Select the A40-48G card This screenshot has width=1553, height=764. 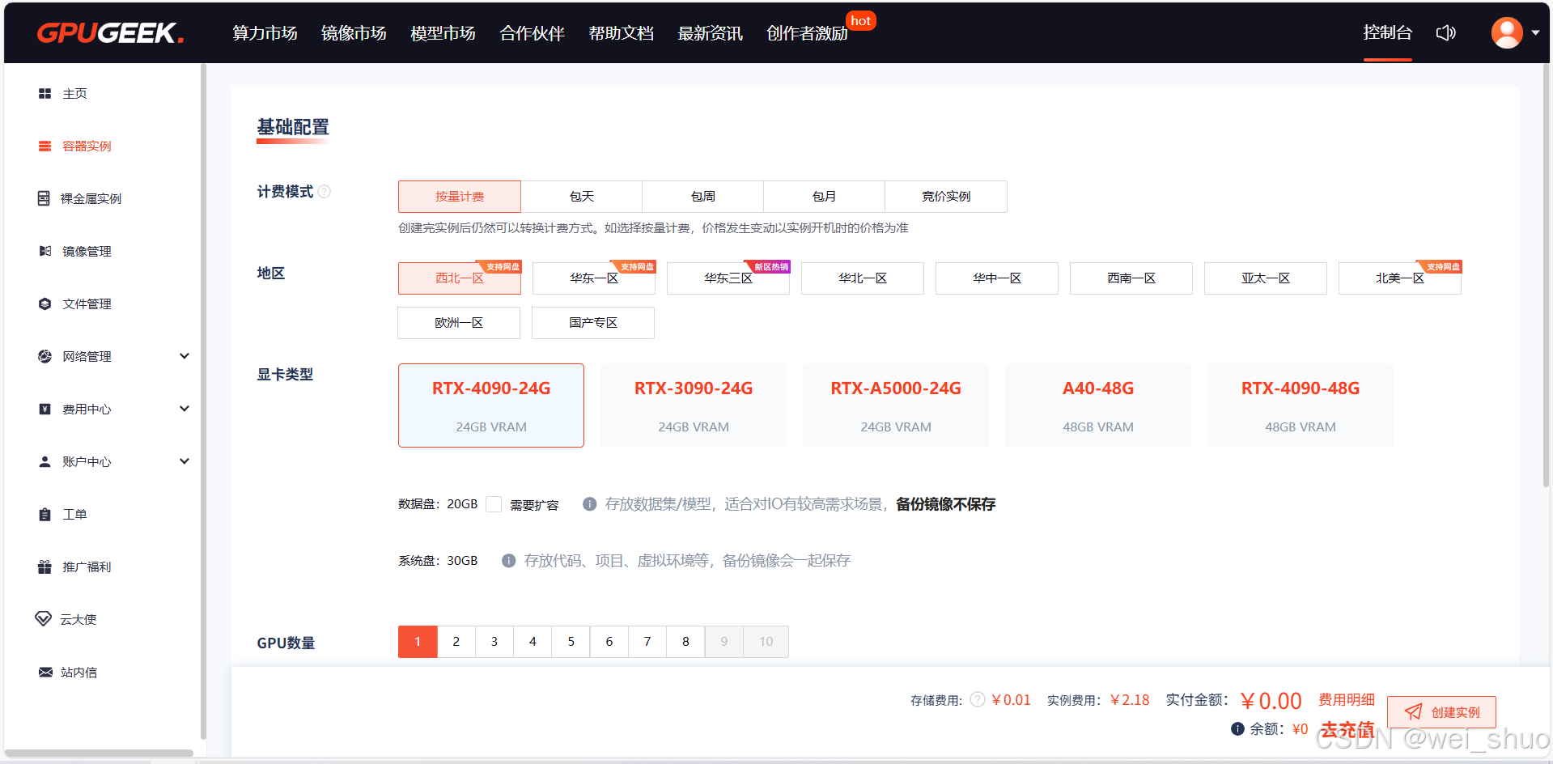(x=1098, y=405)
